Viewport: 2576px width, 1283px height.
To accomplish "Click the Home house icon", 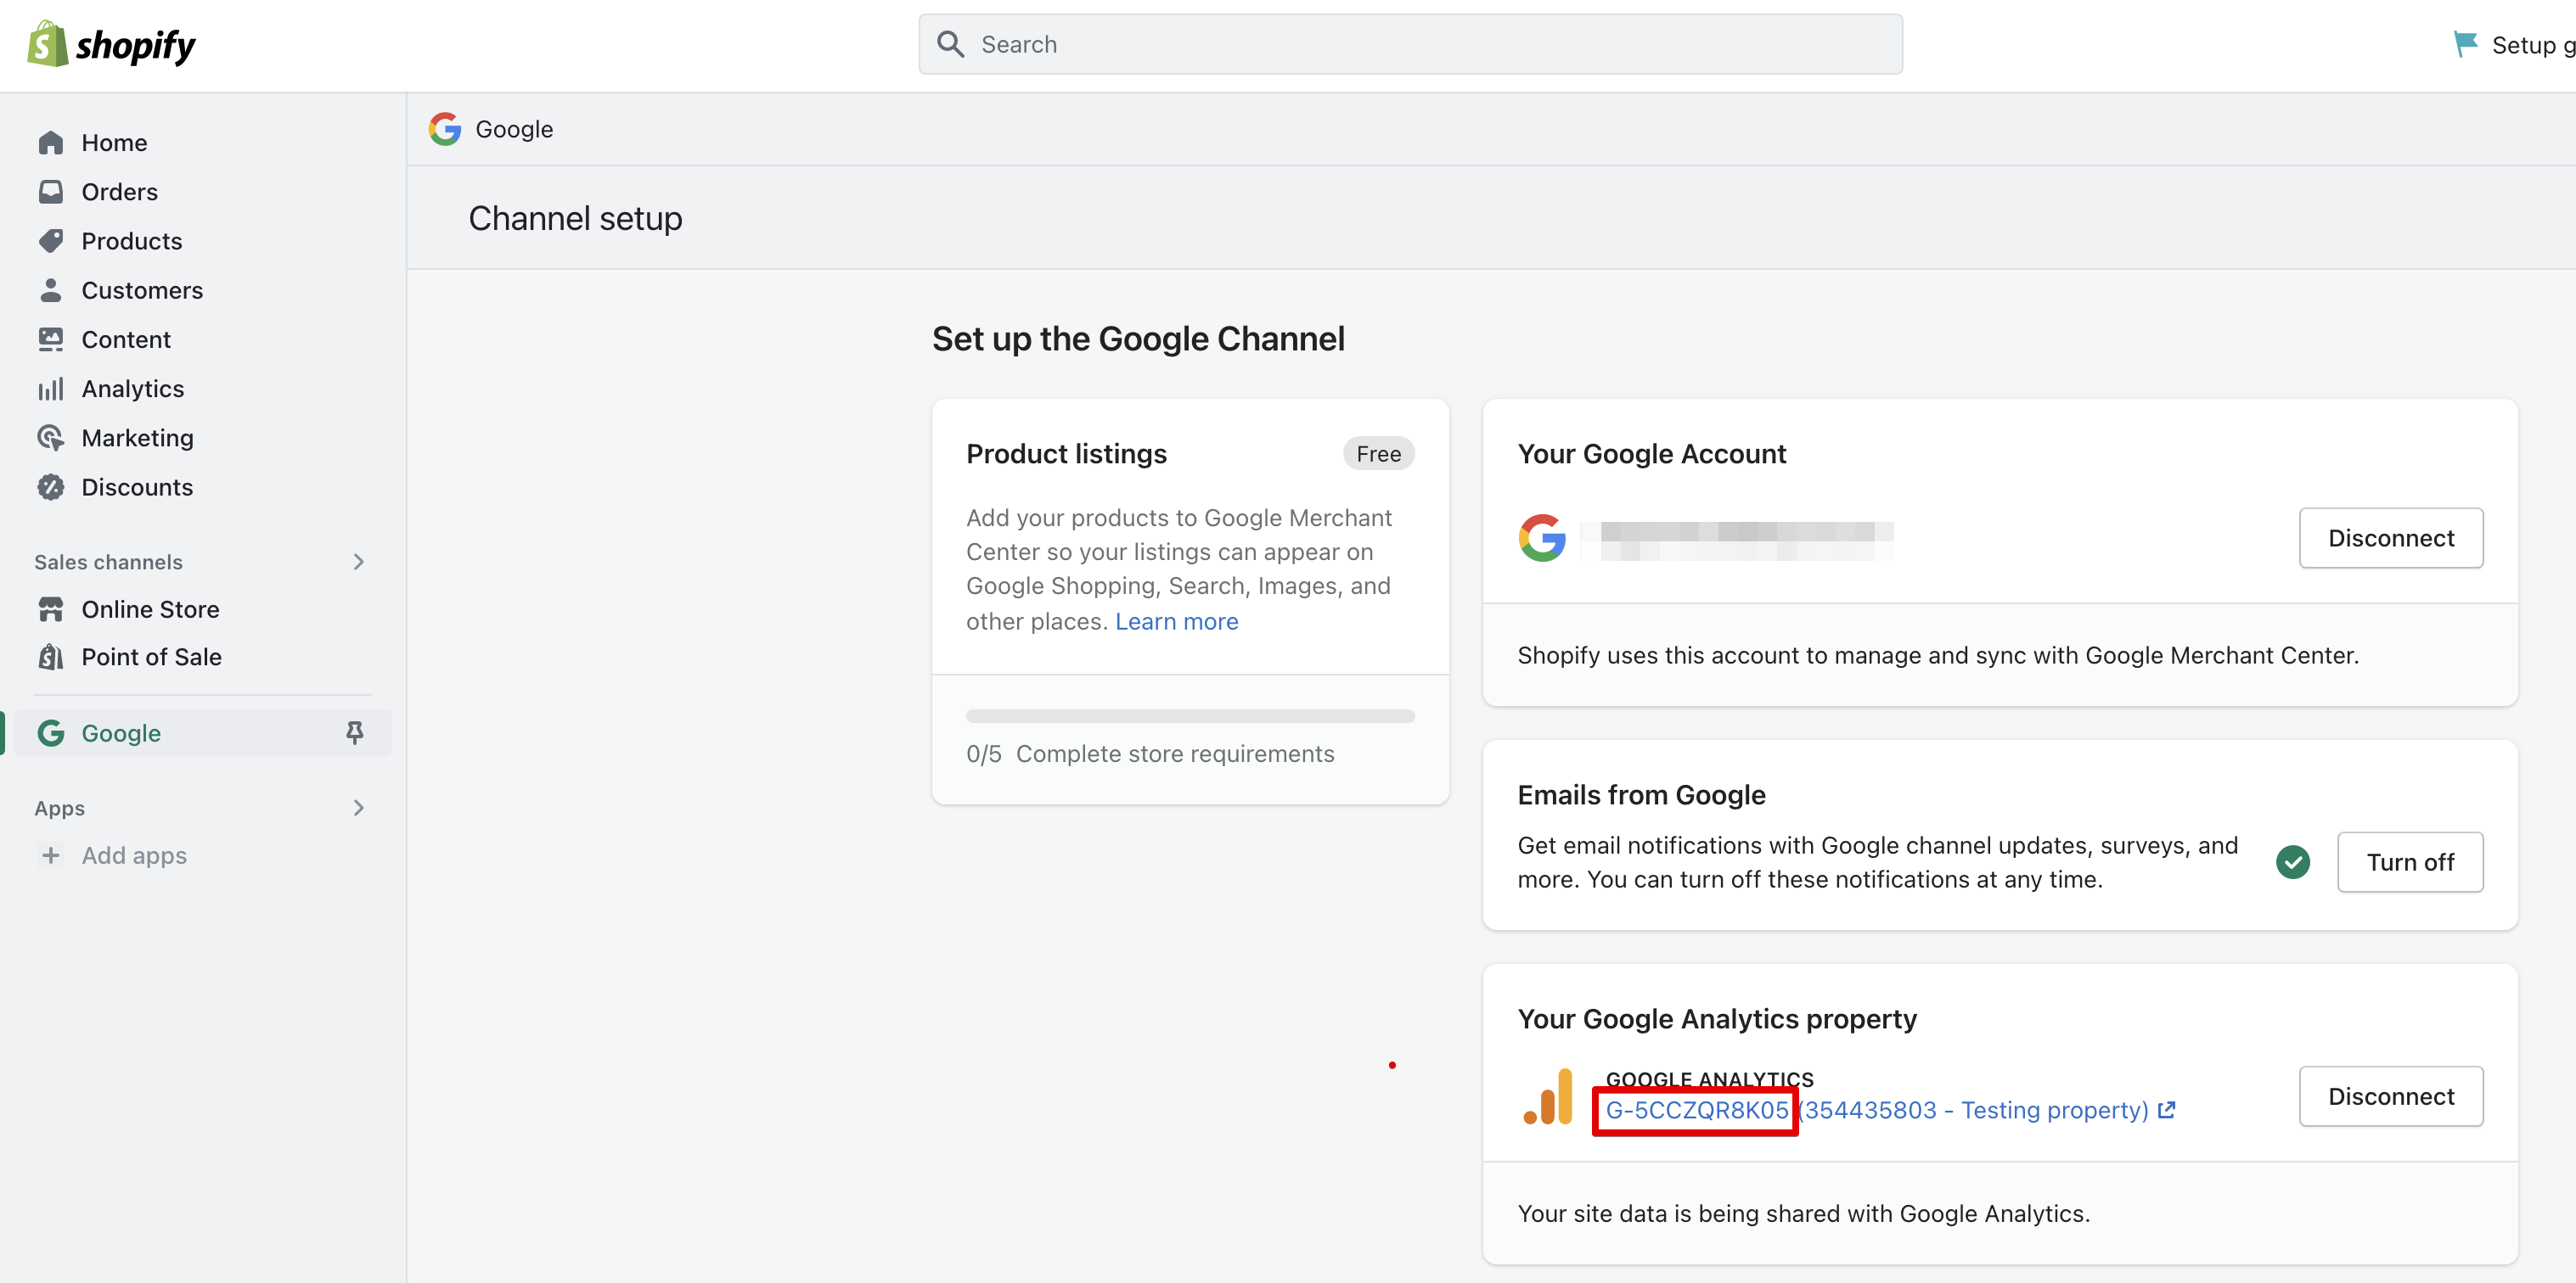I will pos(51,142).
